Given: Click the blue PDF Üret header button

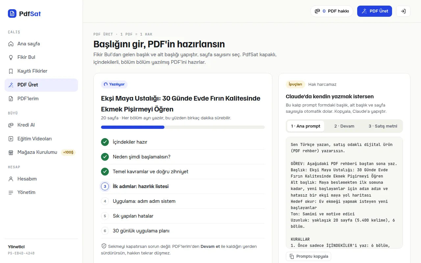Looking at the screenshot, I should pyautogui.click(x=375, y=11).
